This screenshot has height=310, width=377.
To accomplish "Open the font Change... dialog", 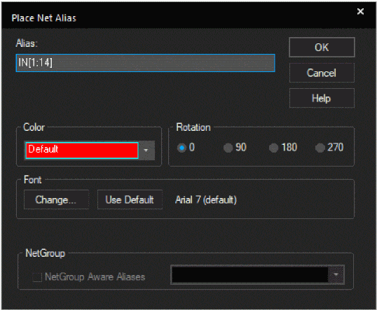I will point(56,199).
